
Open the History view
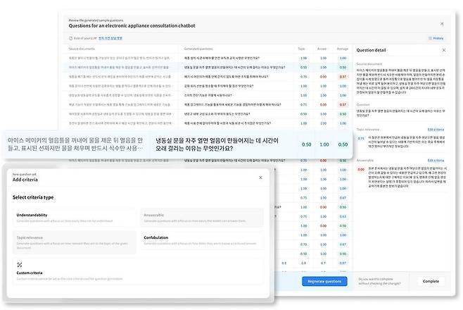pyautogui.click(x=436, y=39)
